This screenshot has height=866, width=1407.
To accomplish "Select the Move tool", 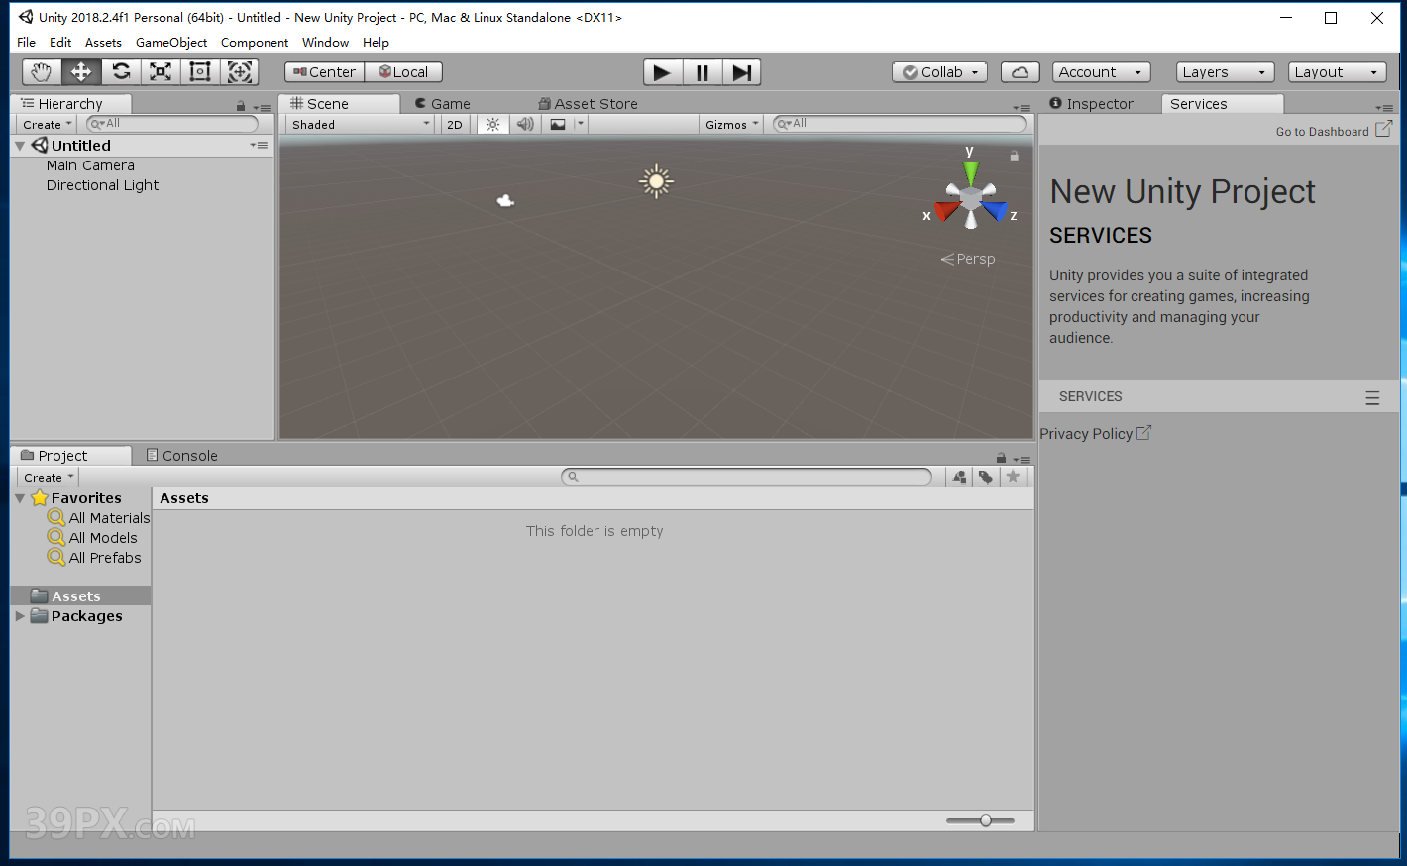I will point(81,72).
